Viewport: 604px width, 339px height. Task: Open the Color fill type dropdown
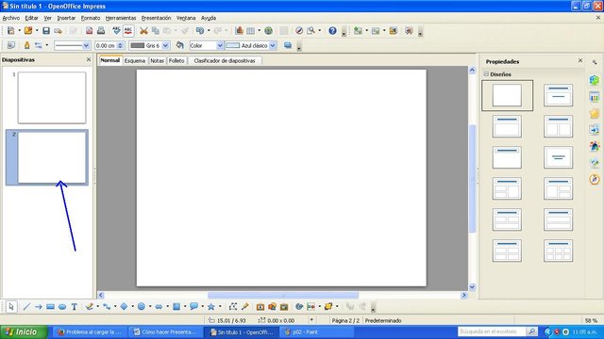click(x=220, y=45)
